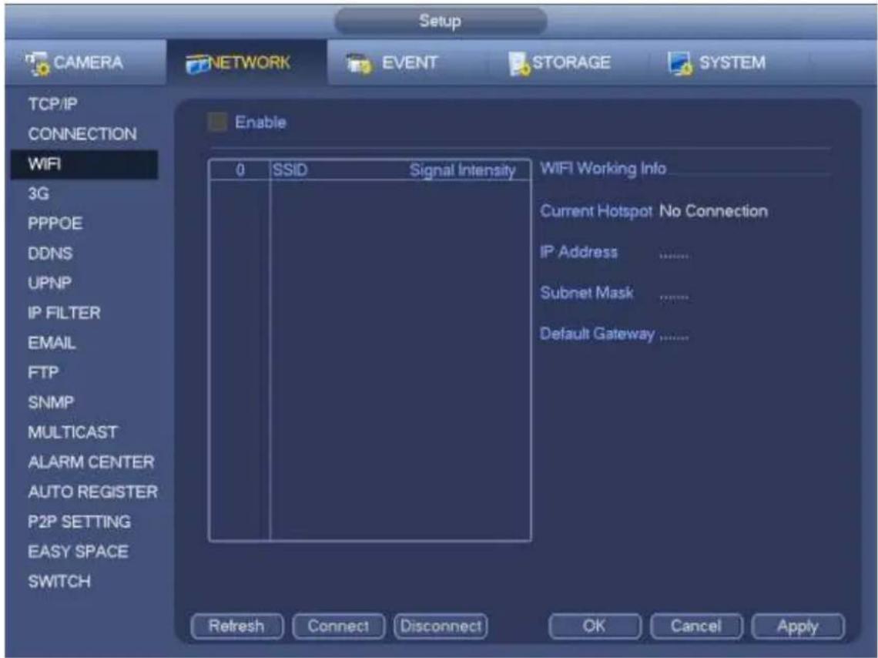
Task: Tick the WIFI Enable checkbox
Action: [x=217, y=122]
